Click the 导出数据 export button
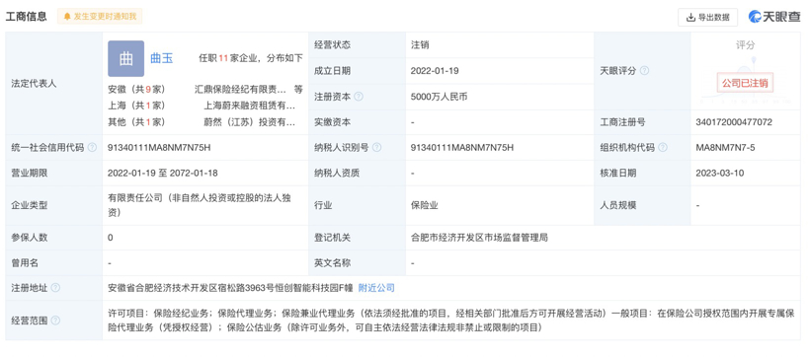This screenshot has width=810, height=357. click(x=707, y=17)
